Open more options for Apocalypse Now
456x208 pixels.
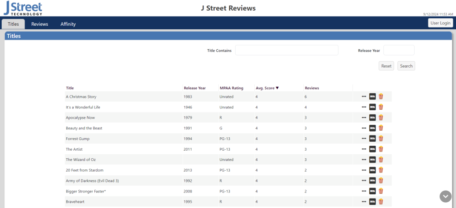point(364,117)
